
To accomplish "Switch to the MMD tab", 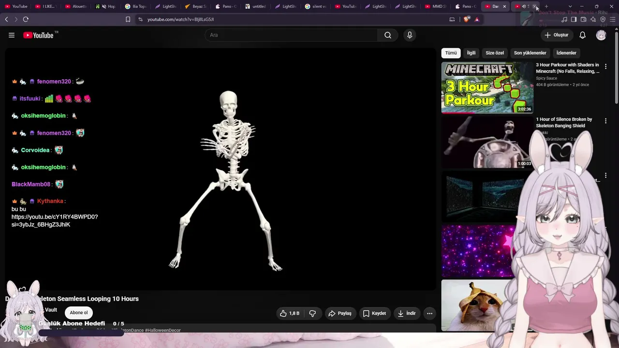I will coord(436,6).
